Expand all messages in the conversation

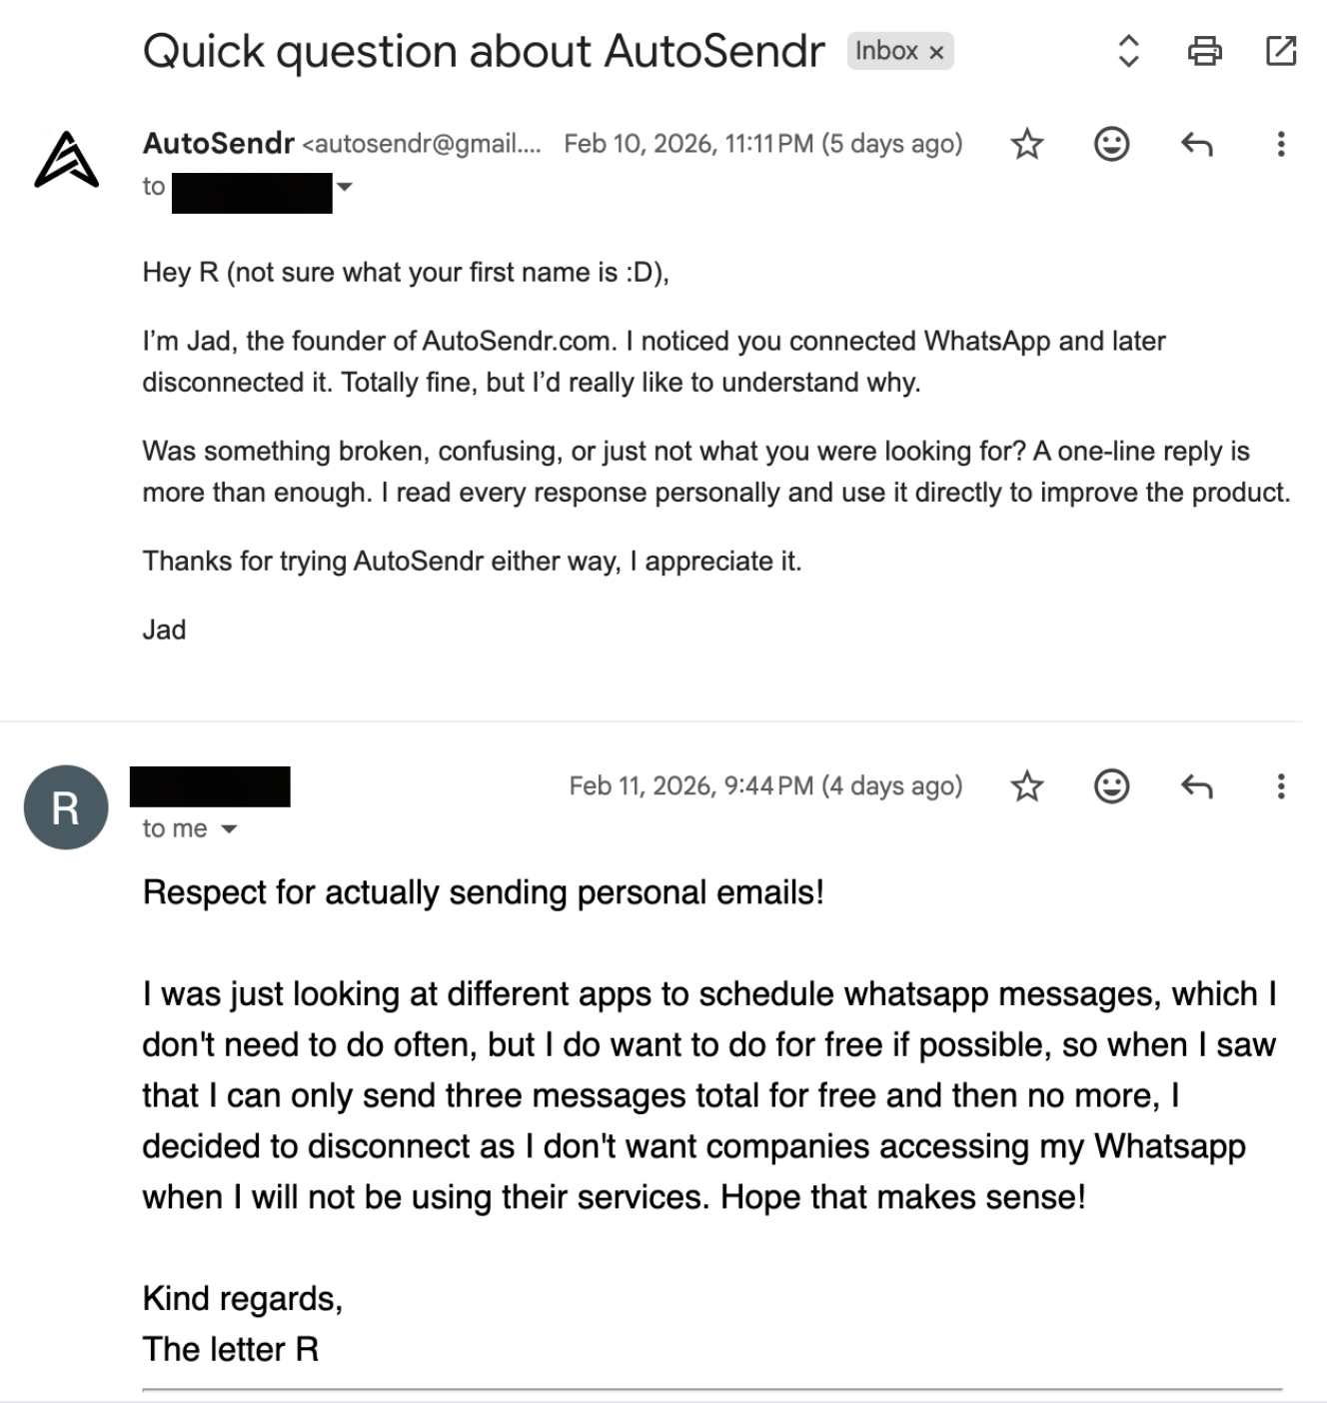1127,52
